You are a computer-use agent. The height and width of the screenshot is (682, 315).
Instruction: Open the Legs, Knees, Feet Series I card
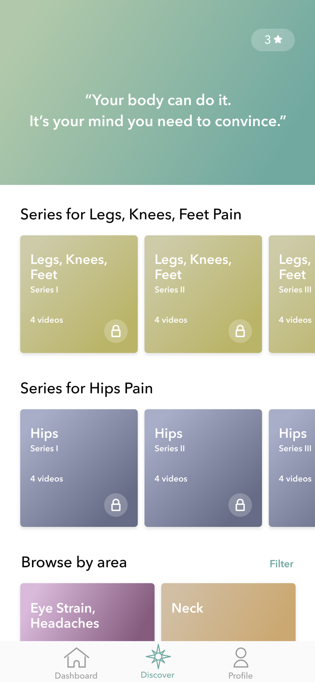coord(79,294)
